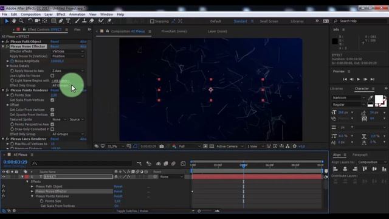
Task: Select the Selection arrow tool
Action: (7, 21)
